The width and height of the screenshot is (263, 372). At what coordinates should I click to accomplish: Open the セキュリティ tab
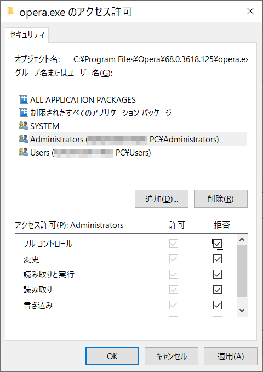(x=27, y=35)
